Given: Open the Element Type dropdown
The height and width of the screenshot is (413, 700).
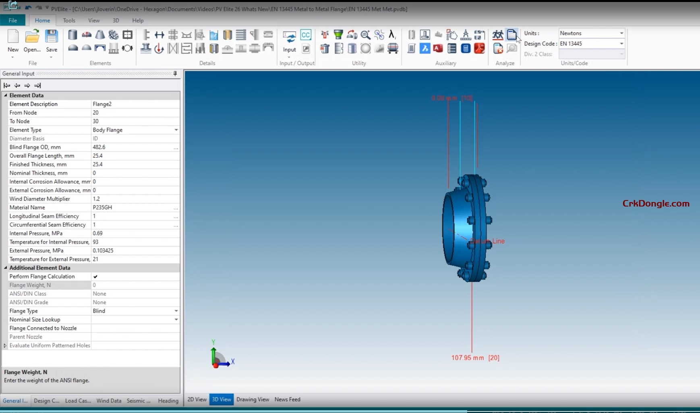Looking at the screenshot, I should (176, 130).
